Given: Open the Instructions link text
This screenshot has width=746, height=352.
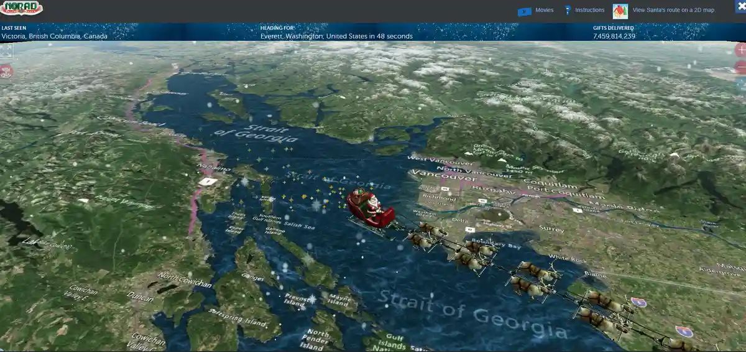Looking at the screenshot, I should pyautogui.click(x=589, y=10).
